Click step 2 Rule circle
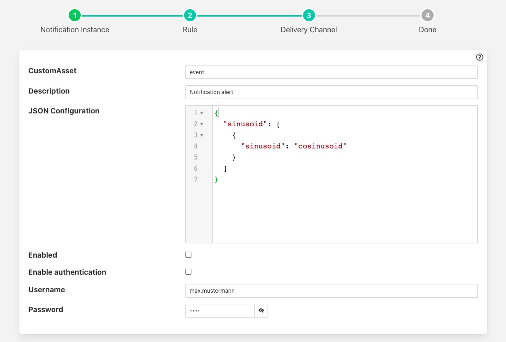Viewport: 506px width, 342px height. [x=190, y=16]
